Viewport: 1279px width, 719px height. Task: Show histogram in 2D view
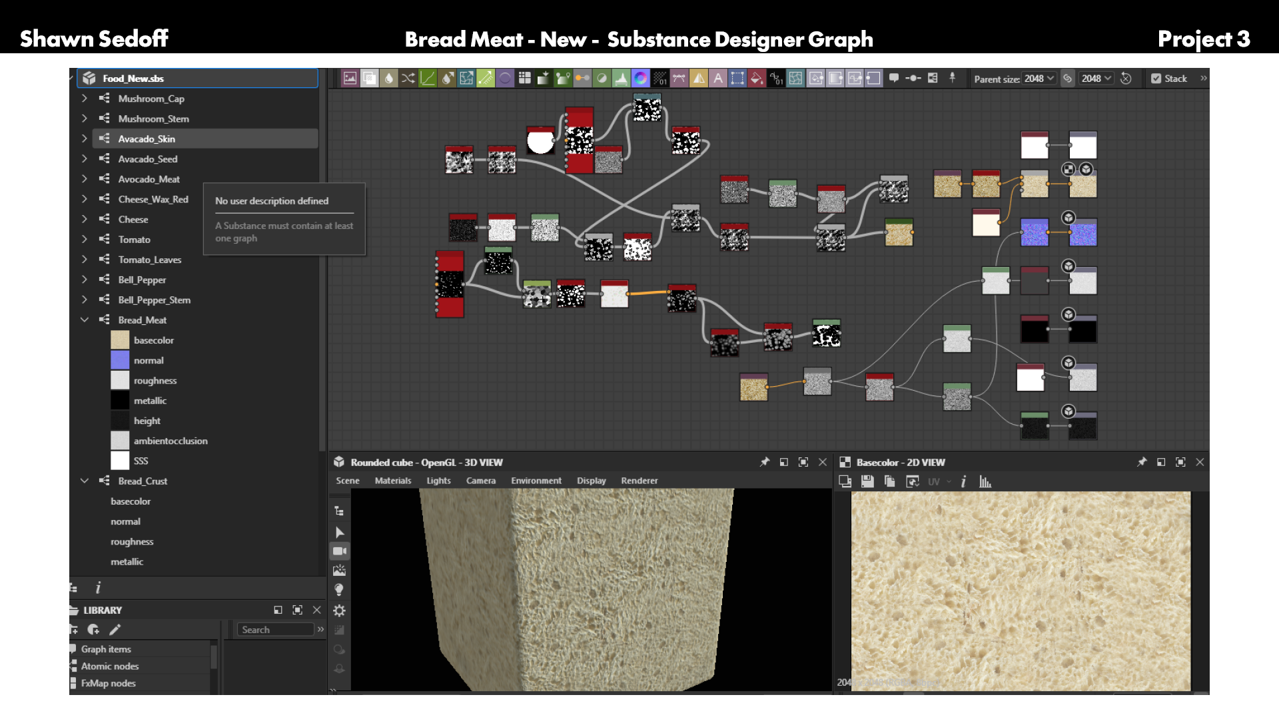pyautogui.click(x=985, y=481)
